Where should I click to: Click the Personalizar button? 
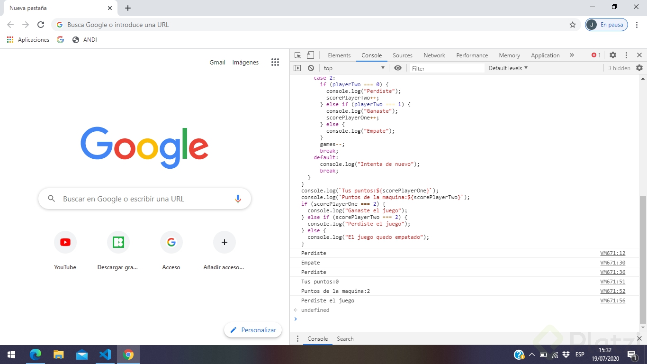point(253,330)
